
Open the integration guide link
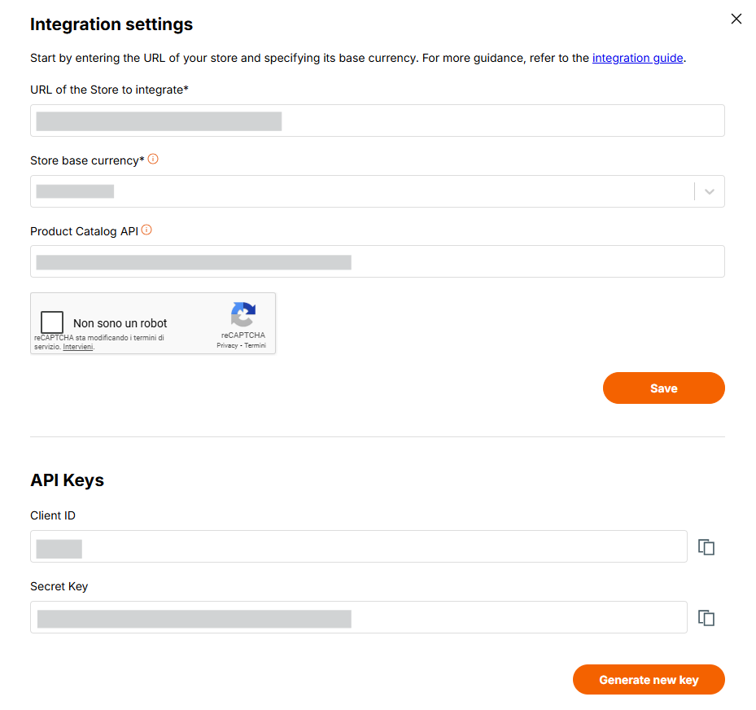(x=637, y=58)
